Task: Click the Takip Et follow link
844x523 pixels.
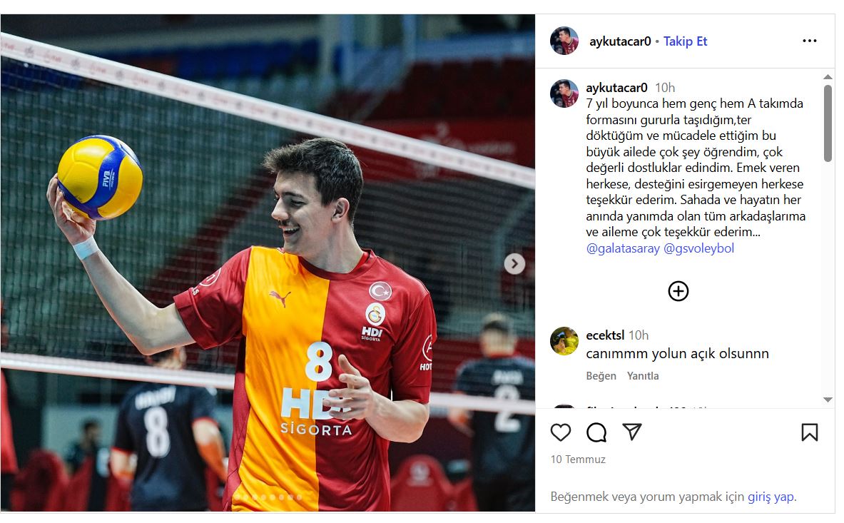Action: tap(685, 41)
